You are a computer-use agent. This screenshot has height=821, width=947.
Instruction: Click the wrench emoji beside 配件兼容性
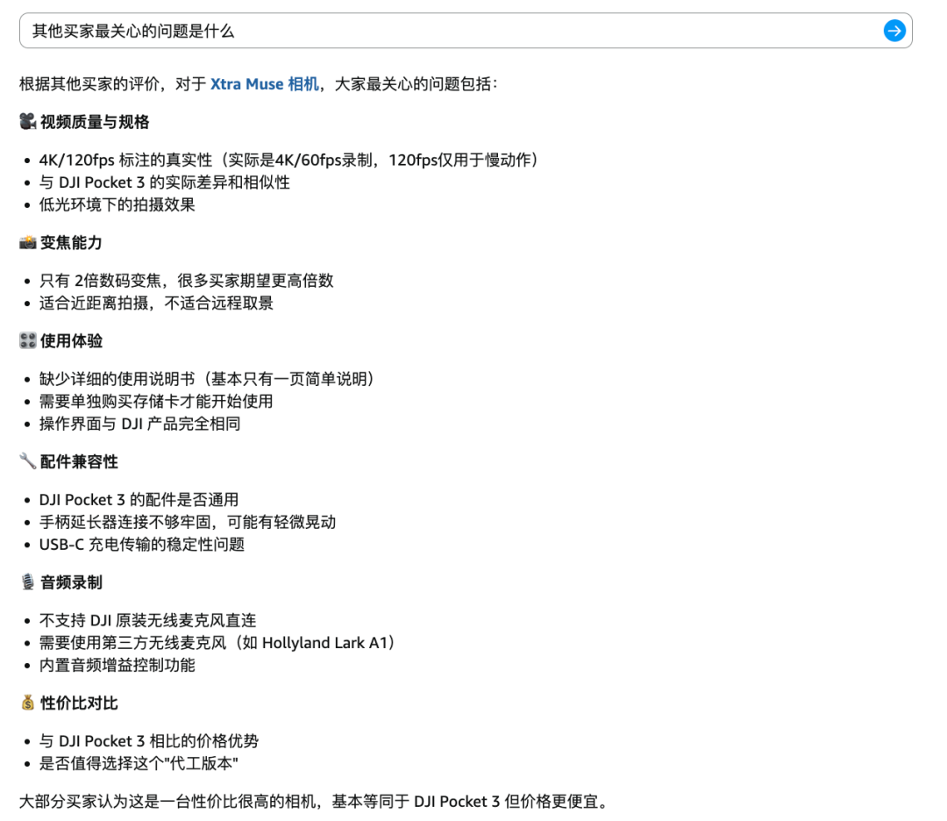pyautogui.click(x=28, y=461)
